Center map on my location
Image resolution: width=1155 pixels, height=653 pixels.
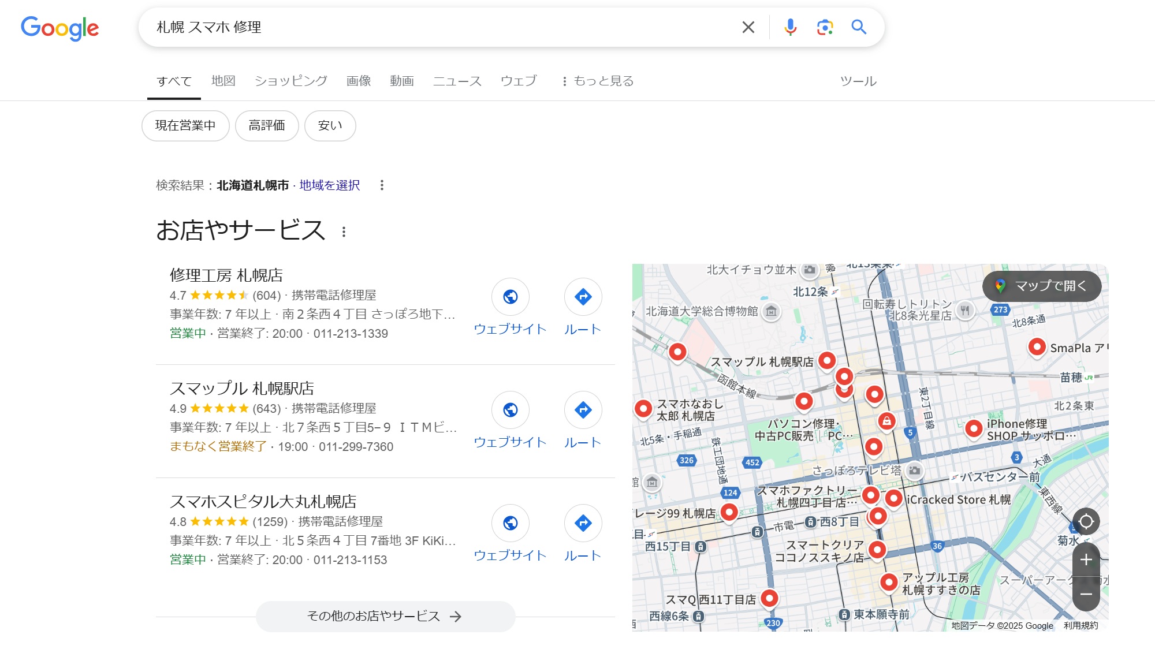click(1086, 521)
